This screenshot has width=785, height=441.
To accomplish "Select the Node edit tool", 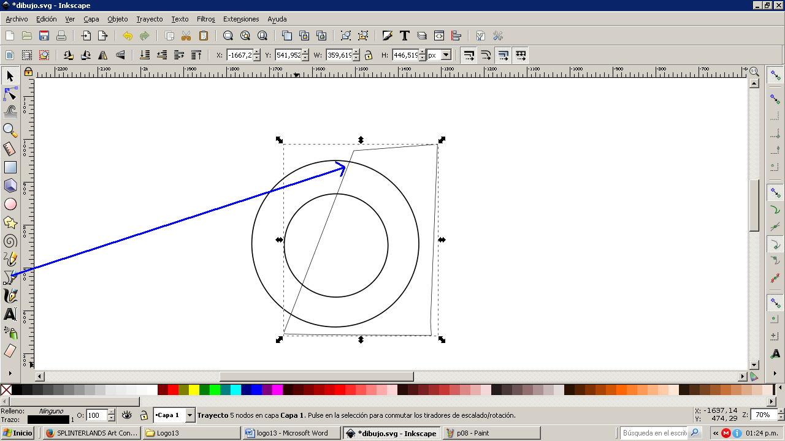I will [x=10, y=94].
